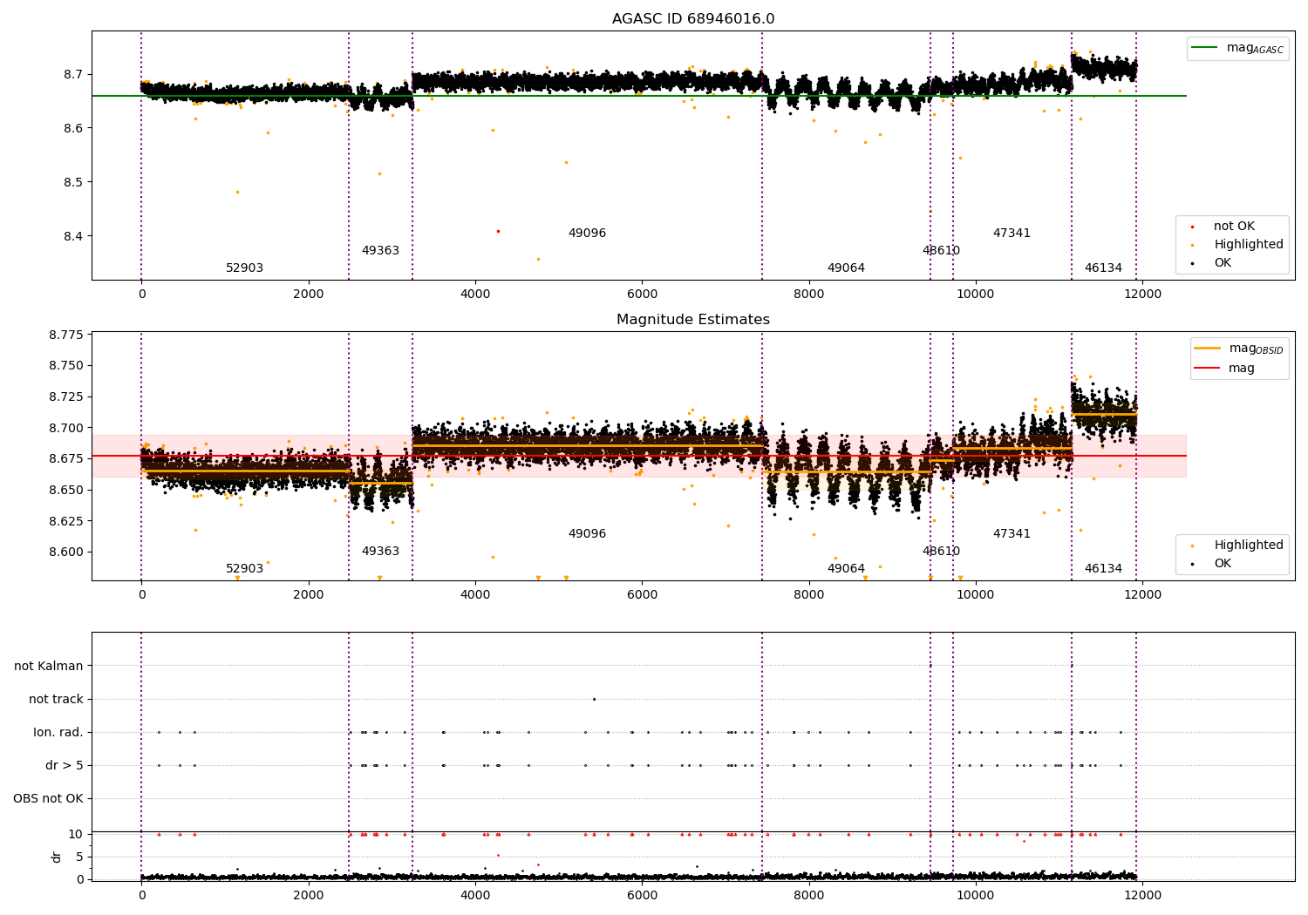1308x915 pixels.
Task: Click the 'Magnitude Estimates' plot title
Action: tap(693, 320)
